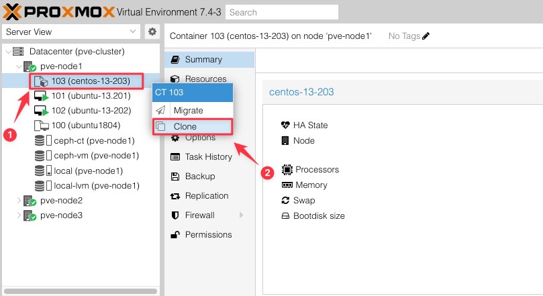
Task: Click the storage icon for local (pve-node1)
Action: pyautogui.click(x=43, y=170)
